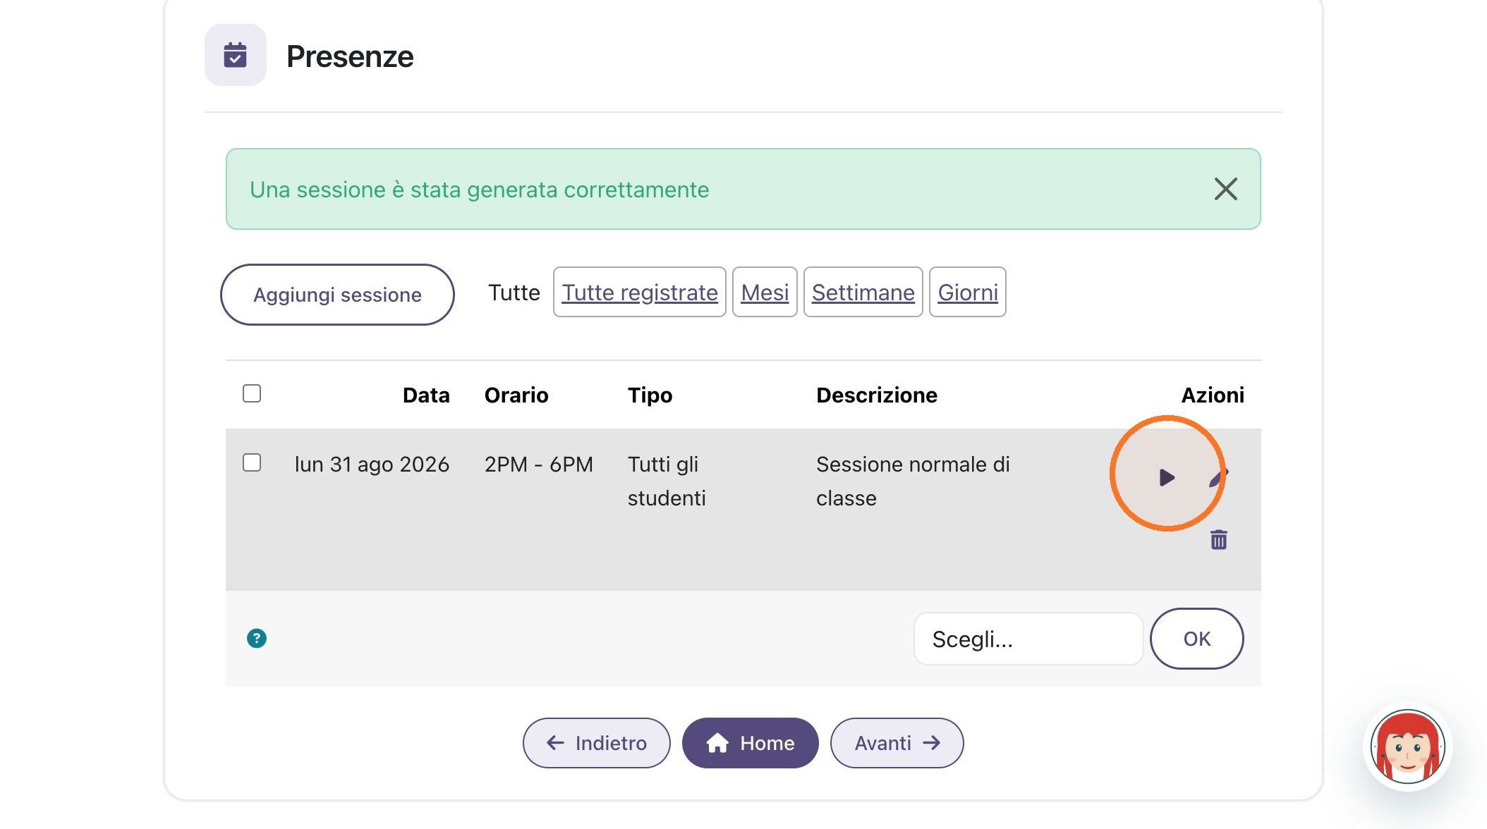Switch to Giorni view

click(968, 292)
